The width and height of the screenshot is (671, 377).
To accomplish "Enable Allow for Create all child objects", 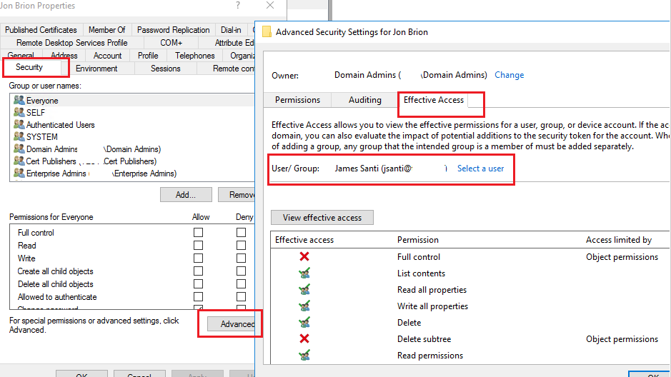I will tap(198, 271).
